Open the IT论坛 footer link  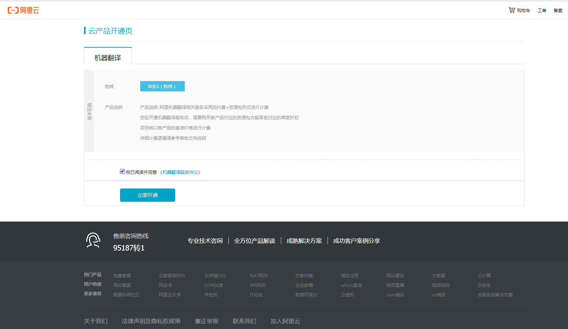pos(256,295)
